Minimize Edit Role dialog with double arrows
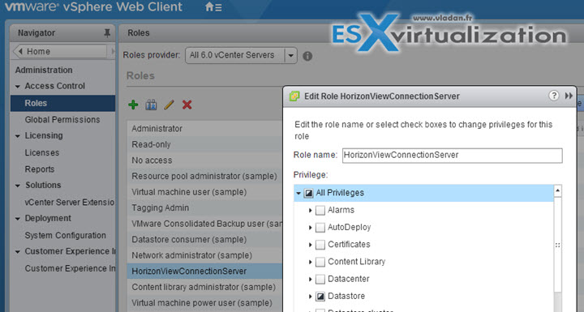This screenshot has width=584, height=312. pos(569,96)
